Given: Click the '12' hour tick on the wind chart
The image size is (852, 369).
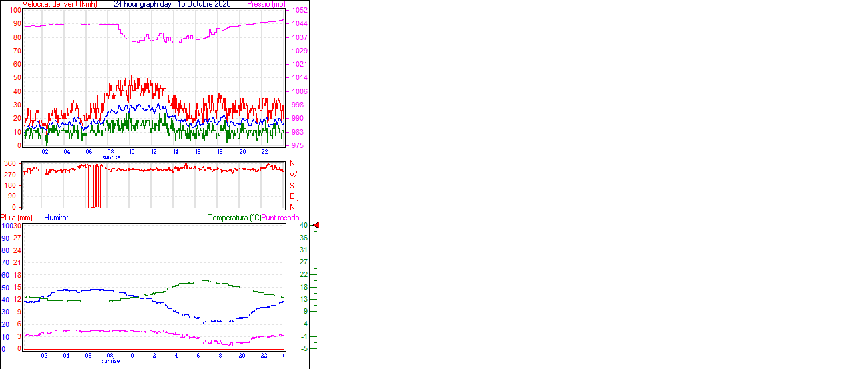Looking at the screenshot, I should [x=154, y=151].
